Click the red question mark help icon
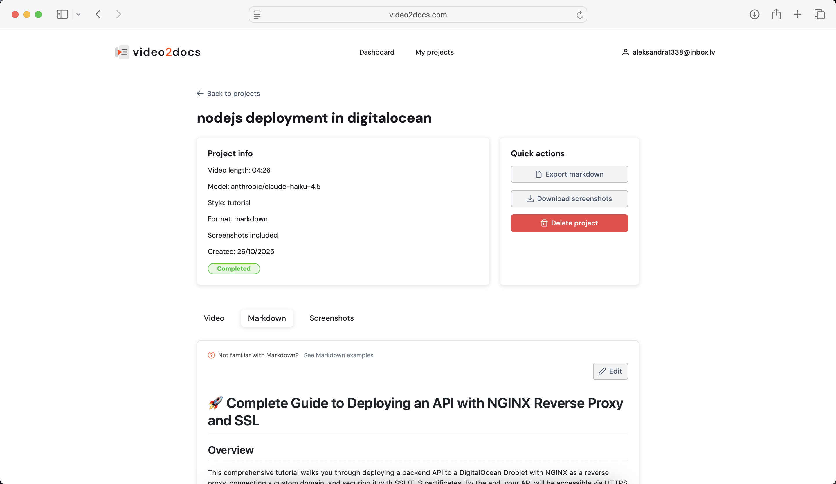Image resolution: width=836 pixels, height=484 pixels. click(x=211, y=355)
